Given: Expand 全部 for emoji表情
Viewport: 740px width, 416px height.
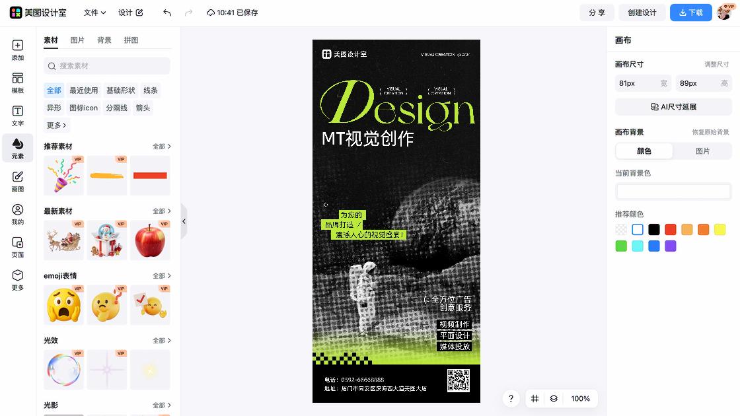Looking at the screenshot, I should [x=161, y=276].
